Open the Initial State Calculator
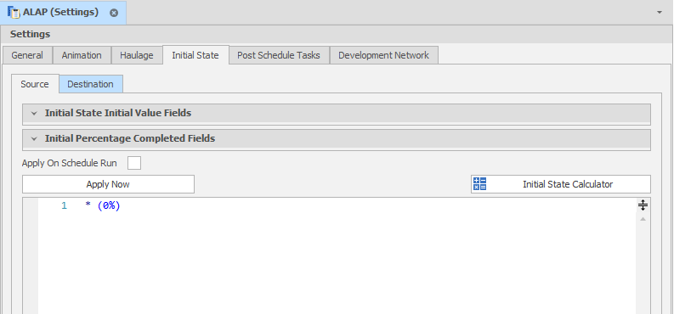Viewport: 674px width, 314px height. 560,184
